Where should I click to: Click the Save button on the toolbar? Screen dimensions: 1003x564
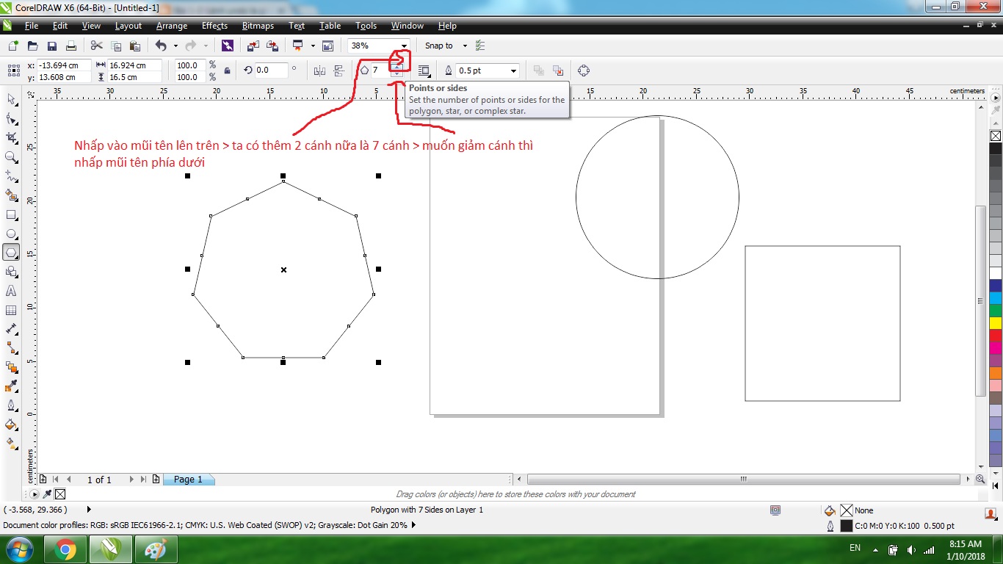[51, 45]
